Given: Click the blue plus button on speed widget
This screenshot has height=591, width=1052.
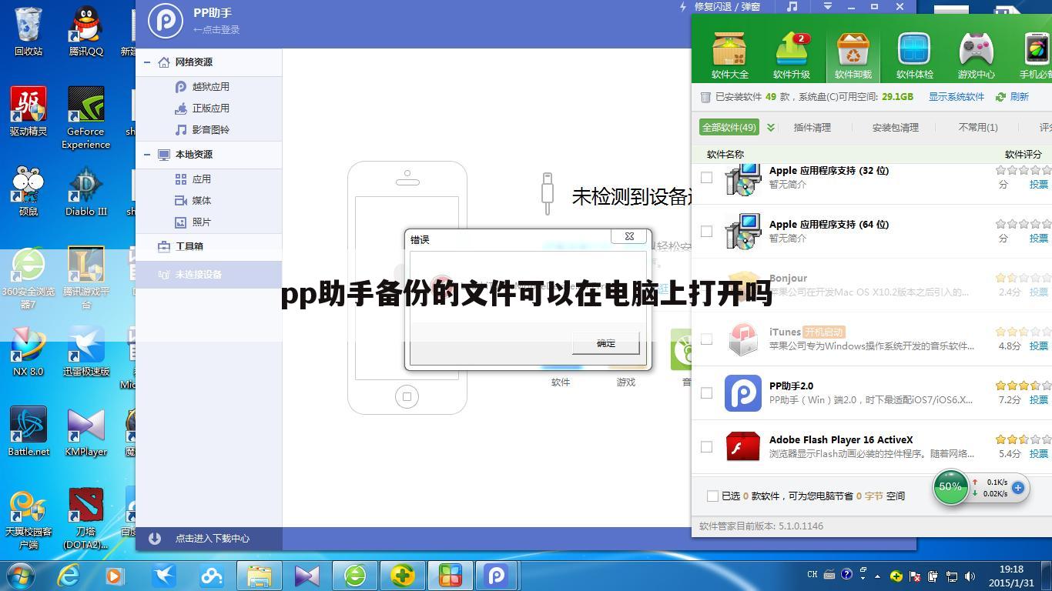Looking at the screenshot, I should pos(1017,487).
